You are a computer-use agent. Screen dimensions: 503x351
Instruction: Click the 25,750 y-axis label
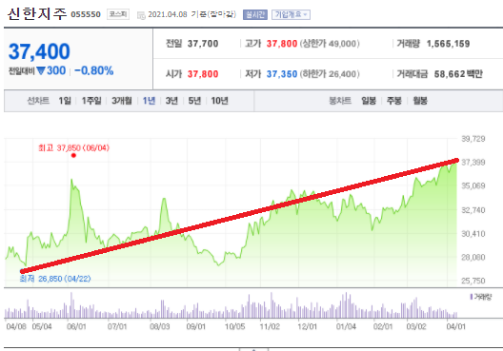coord(473,281)
